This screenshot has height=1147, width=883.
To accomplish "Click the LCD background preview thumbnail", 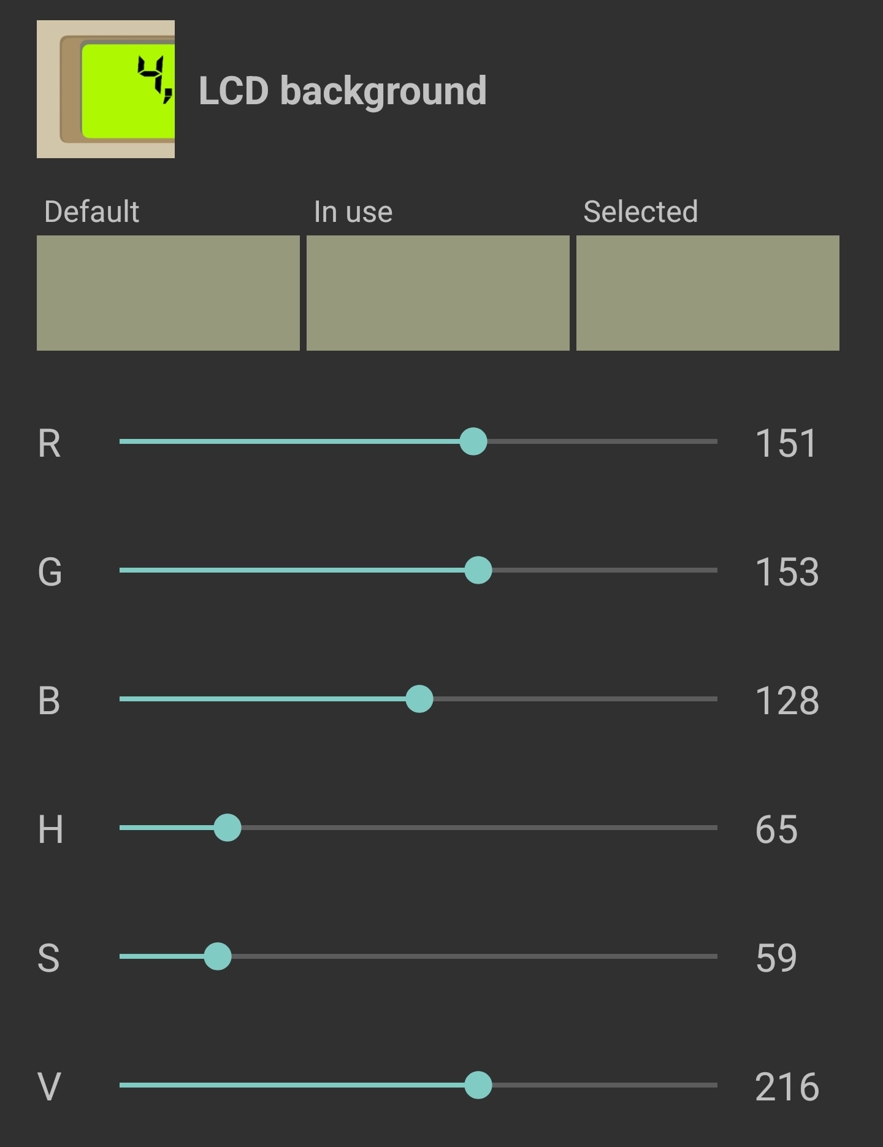I will point(105,90).
